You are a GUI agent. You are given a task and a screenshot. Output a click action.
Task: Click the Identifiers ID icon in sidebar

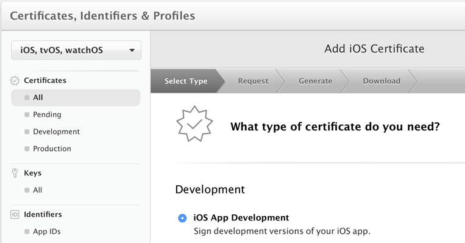coord(15,214)
